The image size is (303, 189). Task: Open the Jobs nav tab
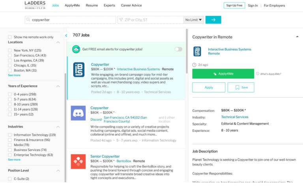pyautogui.click(x=56, y=6)
